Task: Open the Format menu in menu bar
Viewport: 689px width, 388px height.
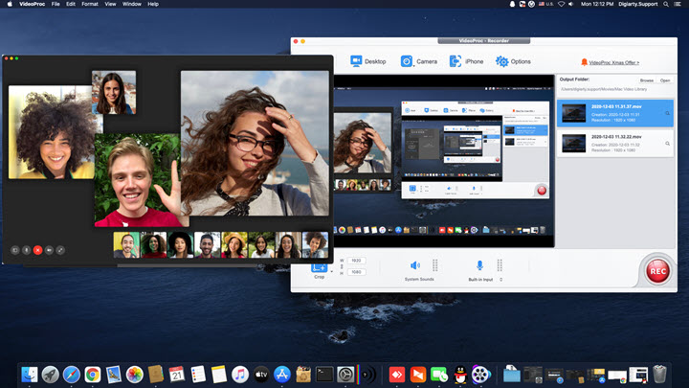Action: [89, 5]
